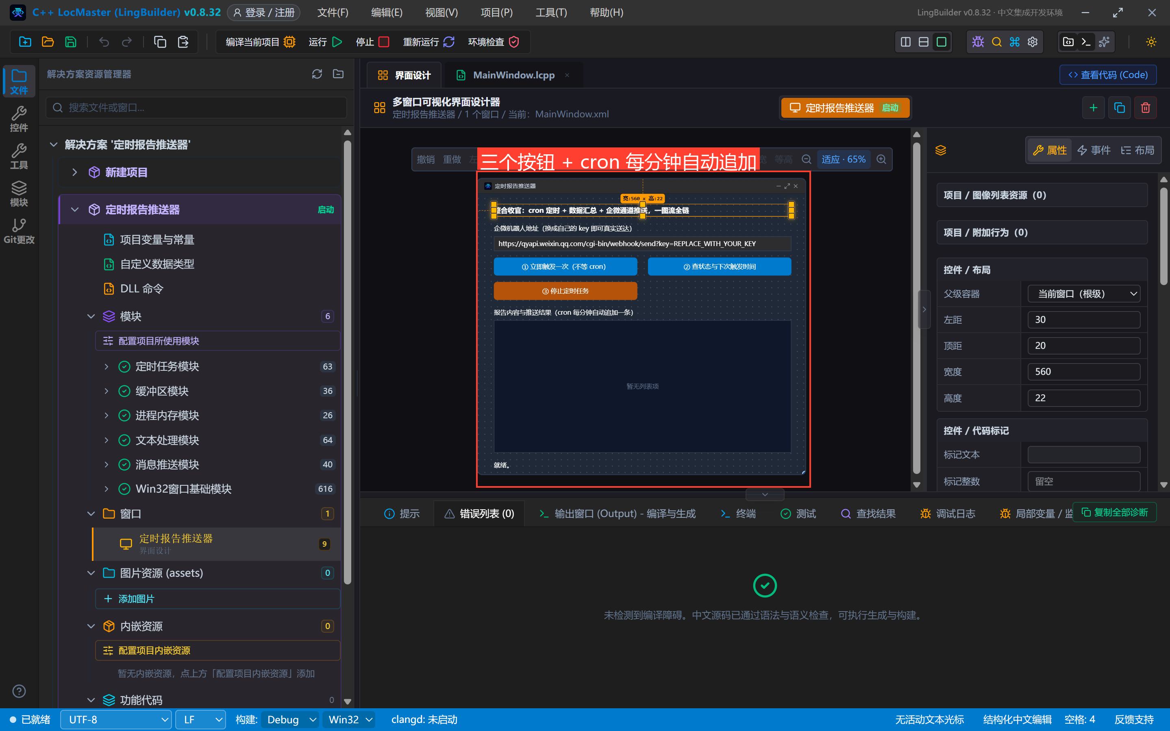Click the 搜索文件或窗口 search field
1170x731 pixels.
(196, 107)
